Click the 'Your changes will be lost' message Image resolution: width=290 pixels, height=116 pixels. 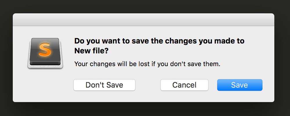coord(147,64)
